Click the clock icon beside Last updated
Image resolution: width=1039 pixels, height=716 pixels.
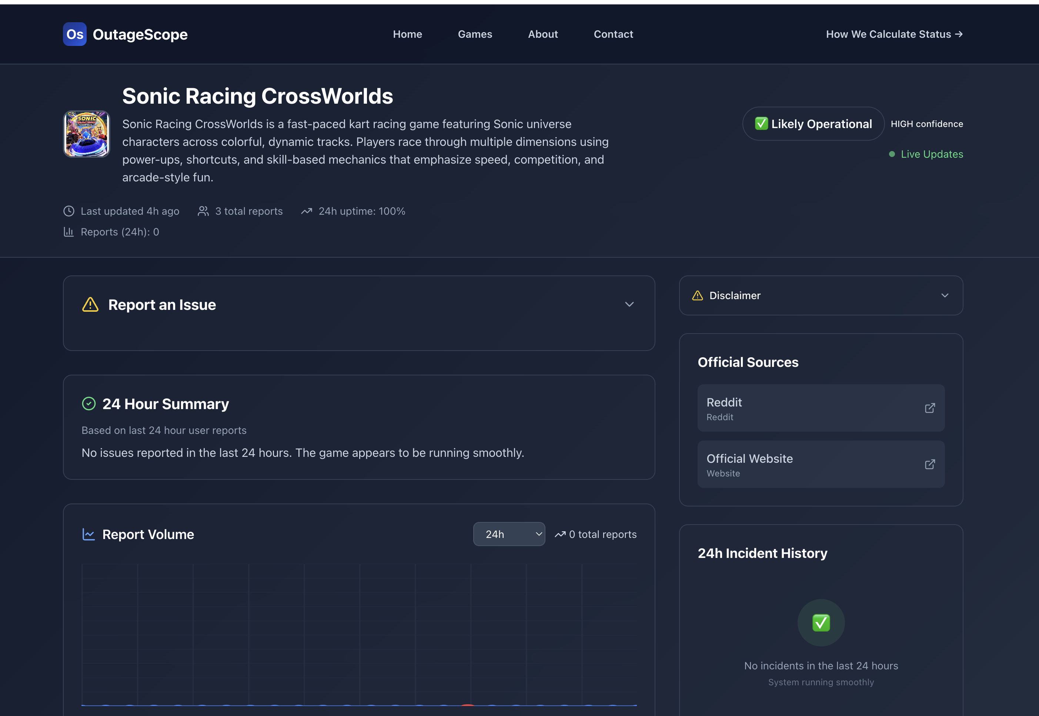tap(69, 211)
